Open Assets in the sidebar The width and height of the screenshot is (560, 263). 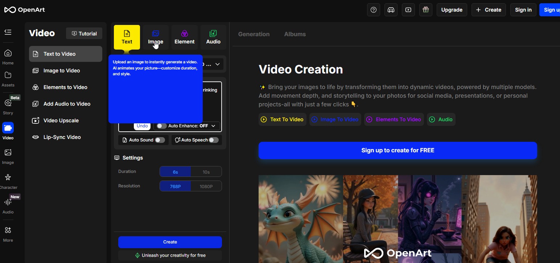point(8,79)
